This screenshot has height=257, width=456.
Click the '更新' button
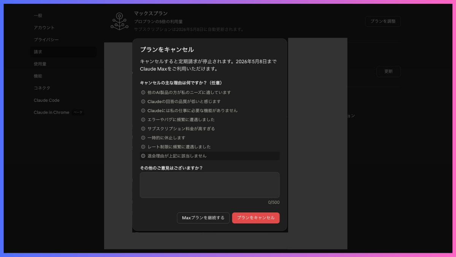(388, 72)
